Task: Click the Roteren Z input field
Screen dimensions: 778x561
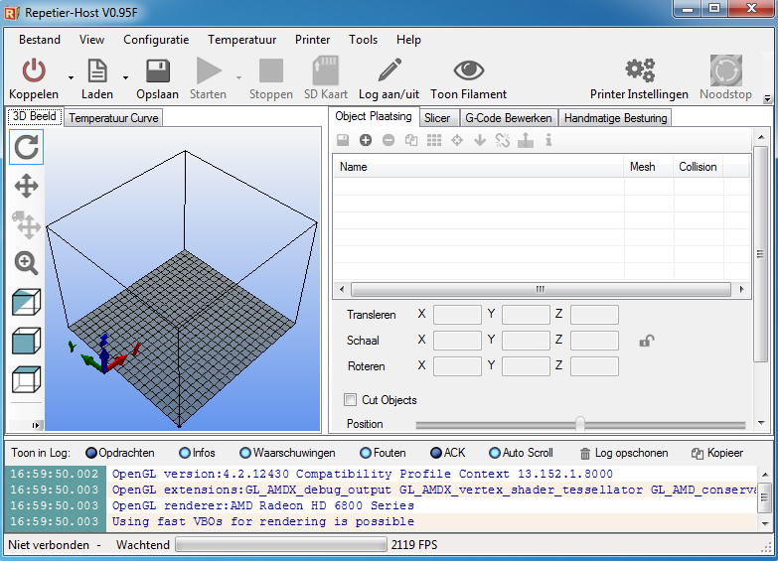Action: (x=594, y=366)
